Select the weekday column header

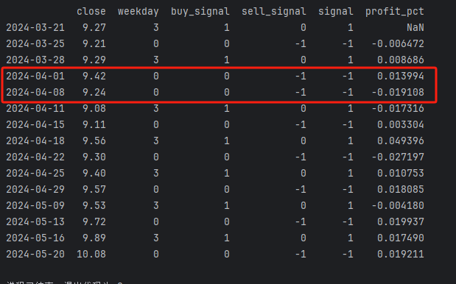click(x=138, y=12)
